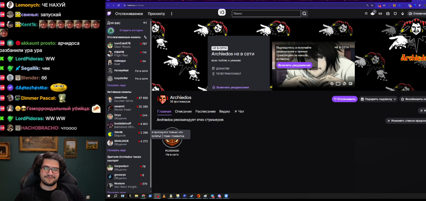
Task: Open whispers speech bubble icon
Action: pos(395,13)
